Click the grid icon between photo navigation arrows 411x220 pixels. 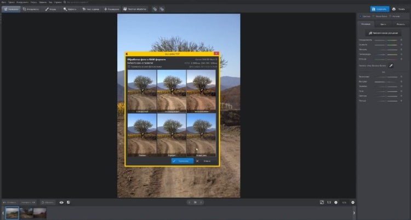point(196,202)
